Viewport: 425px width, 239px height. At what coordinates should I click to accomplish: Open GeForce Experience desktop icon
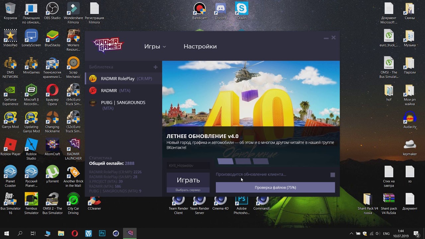[x=10, y=95]
